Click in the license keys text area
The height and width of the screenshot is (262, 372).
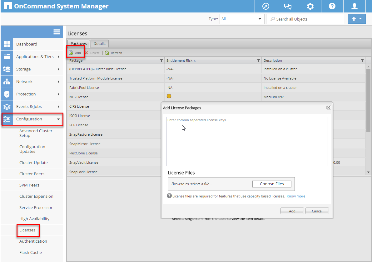tap(247, 141)
